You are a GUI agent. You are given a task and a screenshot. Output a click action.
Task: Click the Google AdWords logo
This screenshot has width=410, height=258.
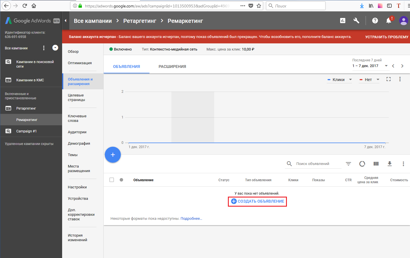pyautogui.click(x=28, y=21)
